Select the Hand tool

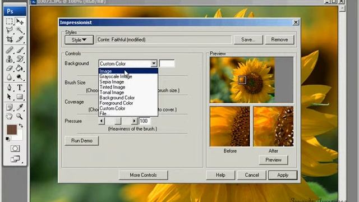9,116
